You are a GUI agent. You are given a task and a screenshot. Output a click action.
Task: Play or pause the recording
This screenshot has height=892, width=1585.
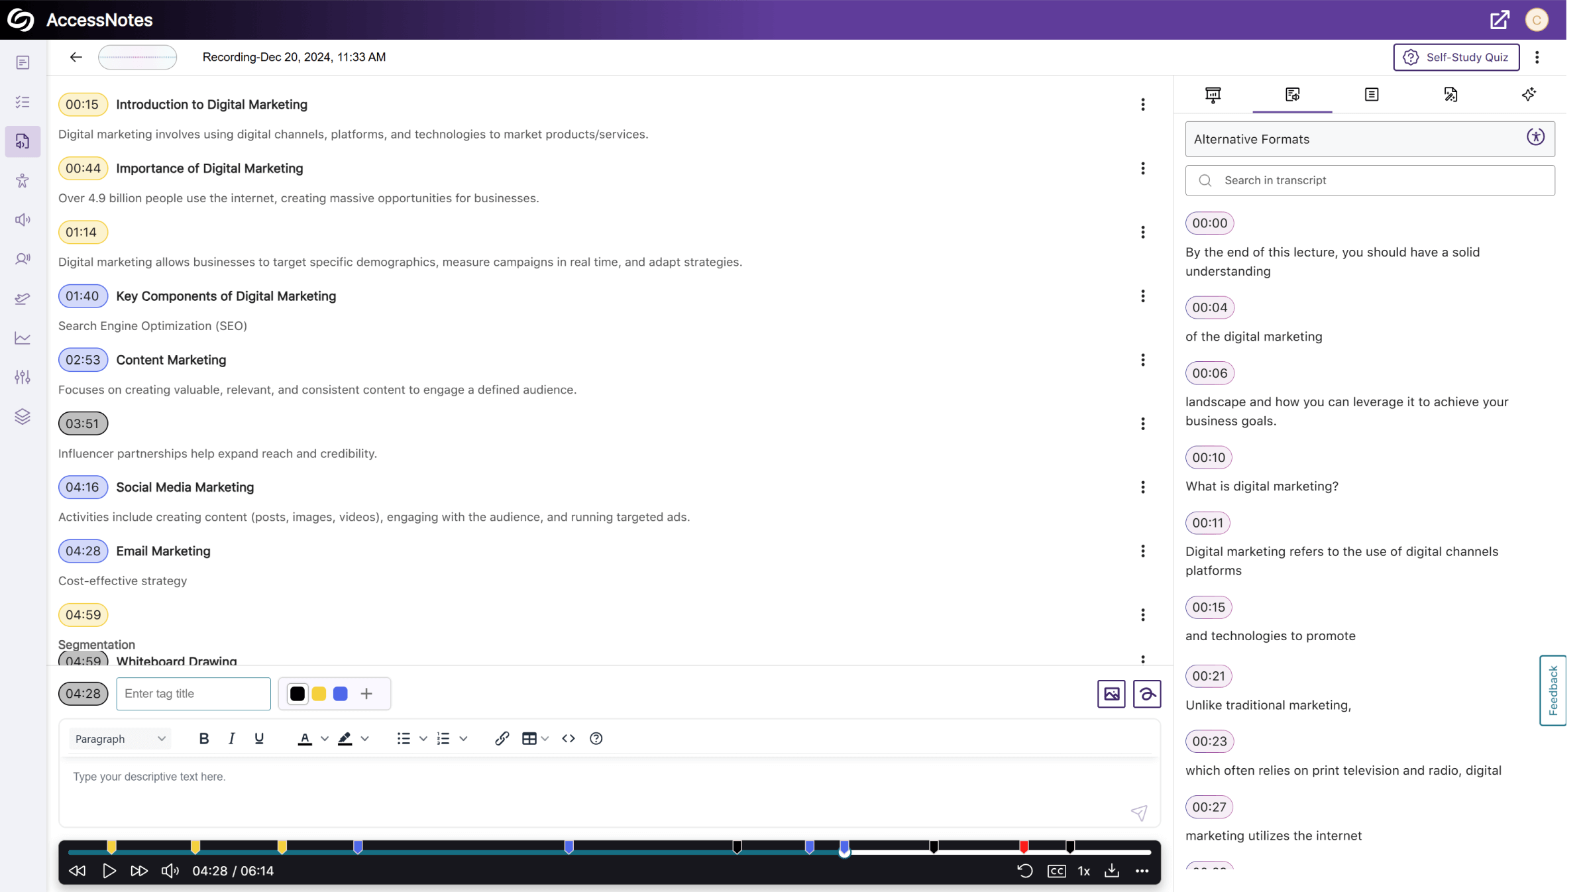point(109,870)
